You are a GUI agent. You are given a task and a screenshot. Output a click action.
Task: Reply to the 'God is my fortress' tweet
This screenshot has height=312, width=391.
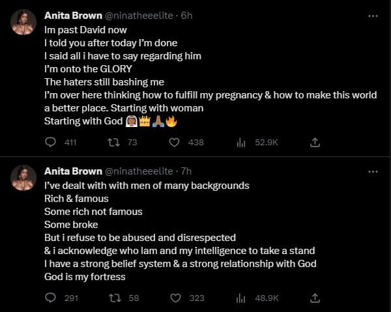(x=51, y=298)
